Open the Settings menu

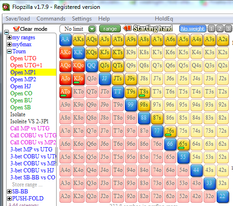(82, 19)
